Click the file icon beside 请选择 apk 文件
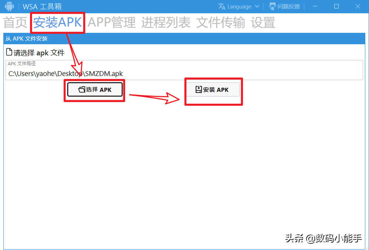 (9, 52)
